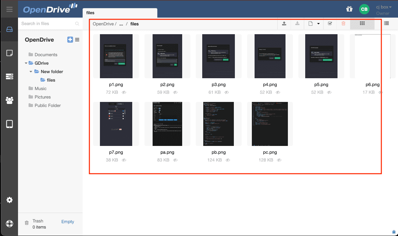Toggle visibility for p2.png
Screen dimensions: 398x236
[x=175, y=92]
